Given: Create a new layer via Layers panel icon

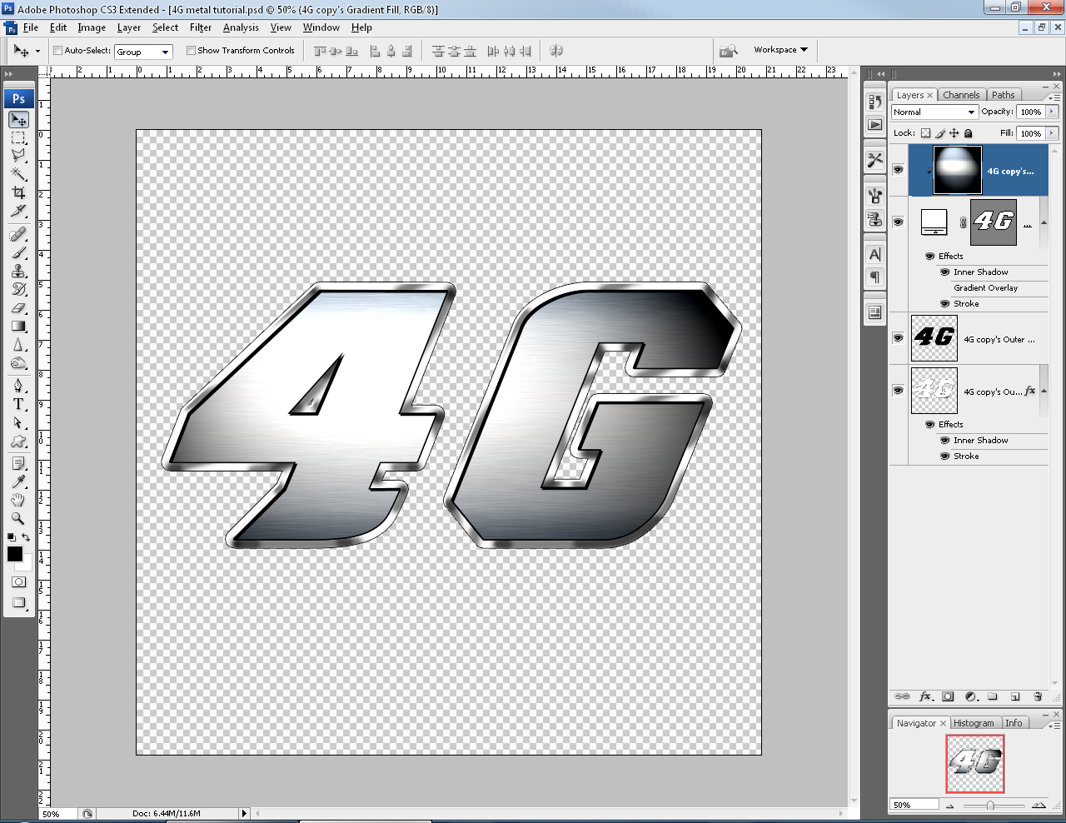Looking at the screenshot, I should pyautogui.click(x=1015, y=696).
